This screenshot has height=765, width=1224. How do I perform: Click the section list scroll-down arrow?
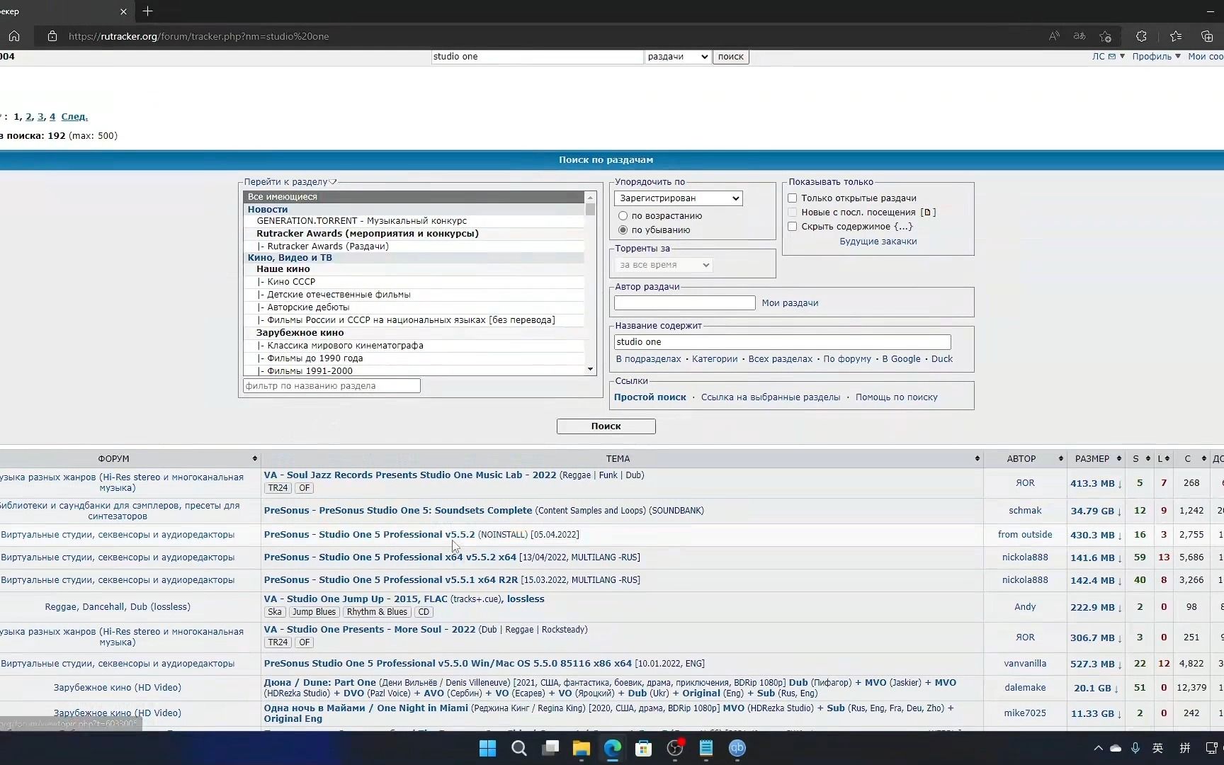[591, 370]
